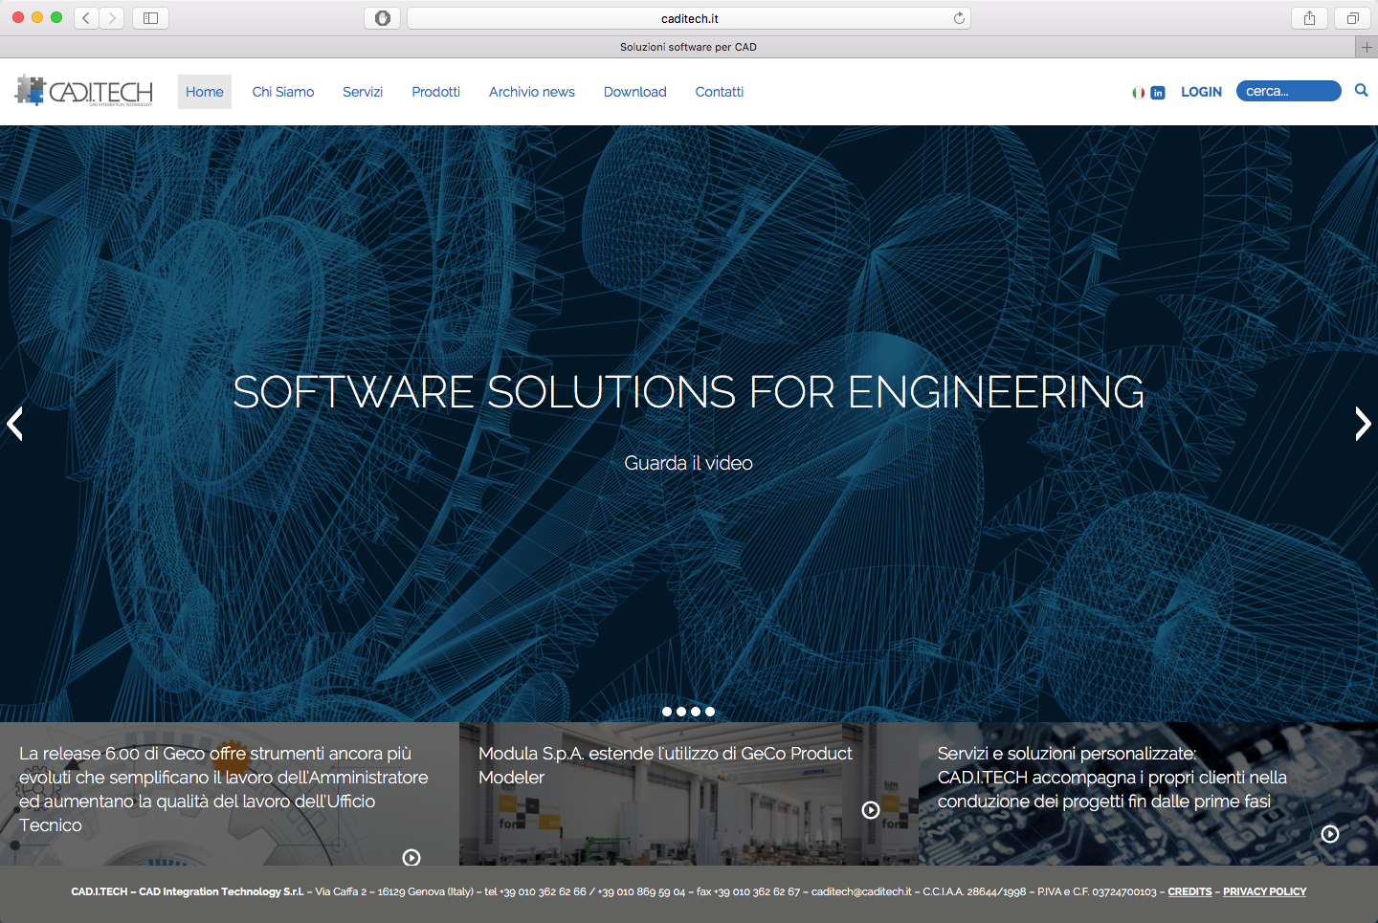Click the caditech@caditech.it email address
Screen dimensions: 1378x923
point(861,891)
